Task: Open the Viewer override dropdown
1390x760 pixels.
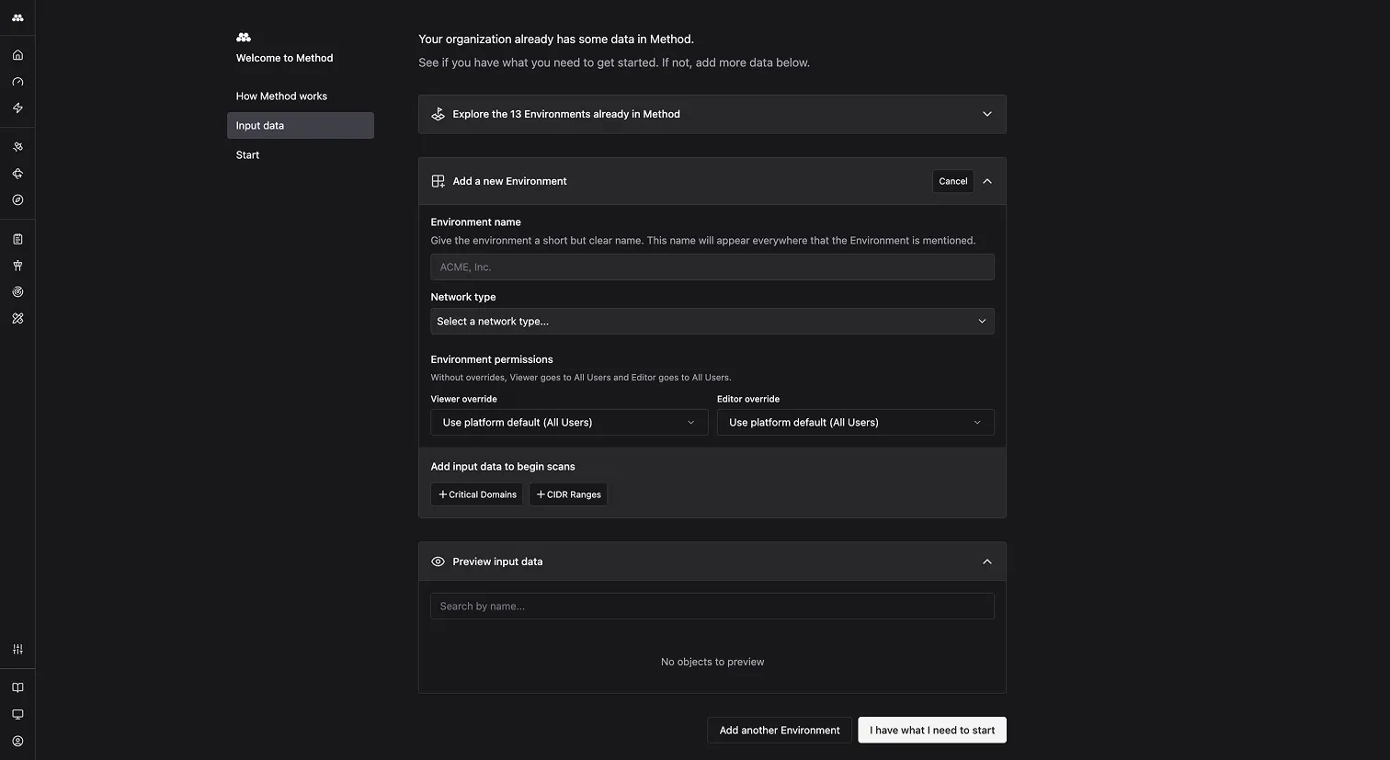Action: point(569,423)
